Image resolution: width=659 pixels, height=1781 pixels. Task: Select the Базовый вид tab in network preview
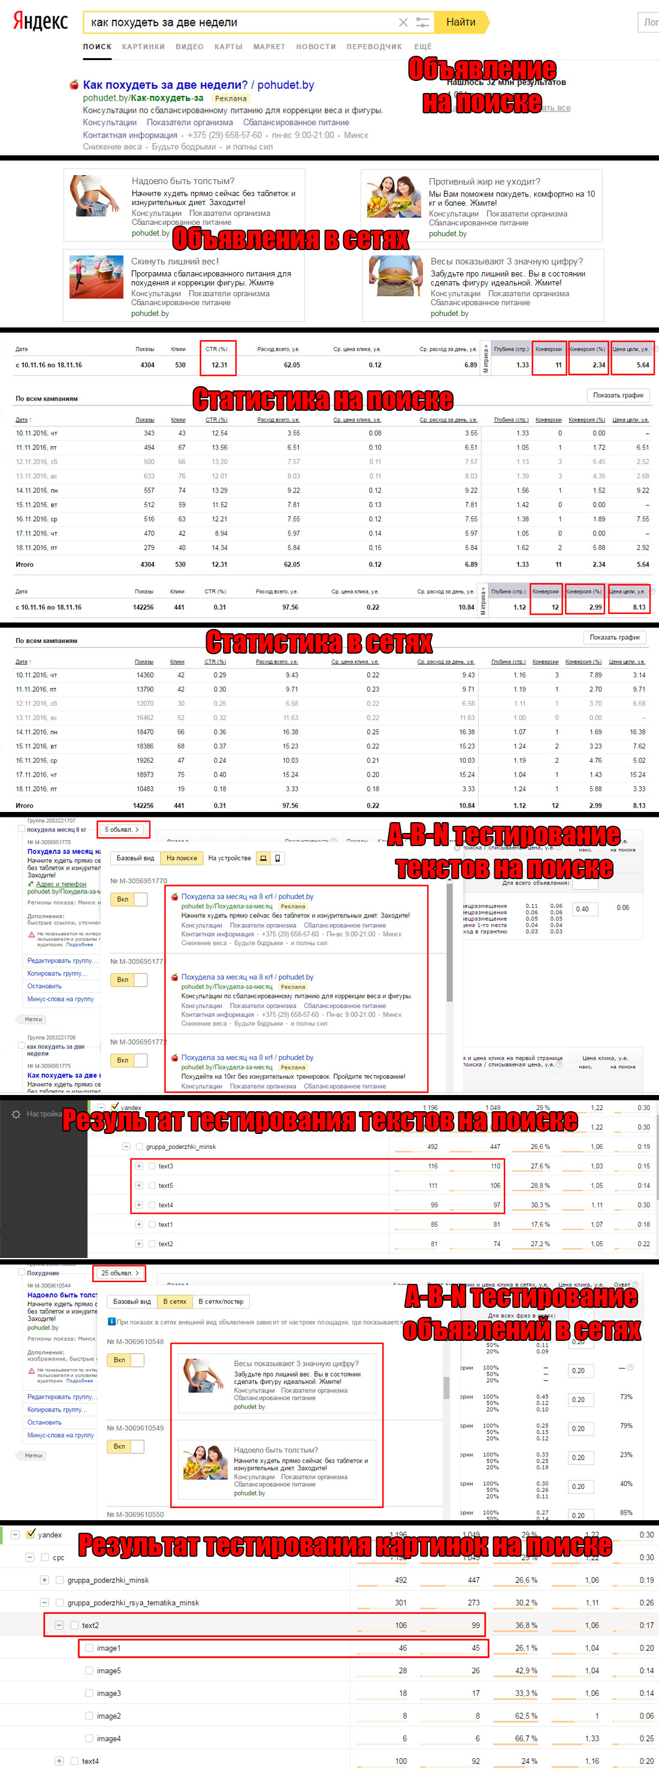pos(131,1301)
